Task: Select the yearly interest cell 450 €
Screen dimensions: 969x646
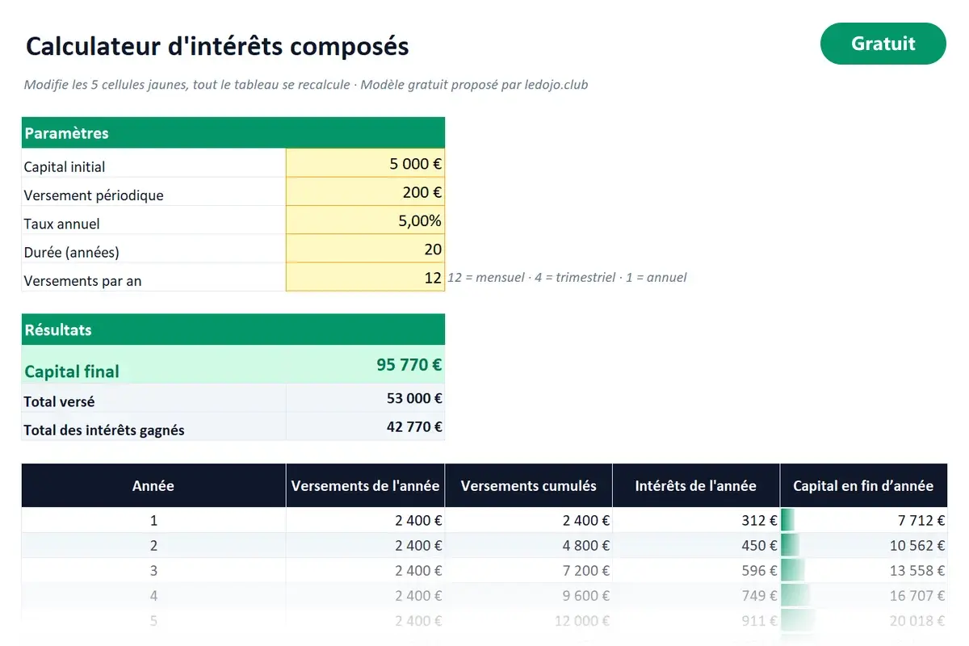Action: pyautogui.click(x=696, y=545)
